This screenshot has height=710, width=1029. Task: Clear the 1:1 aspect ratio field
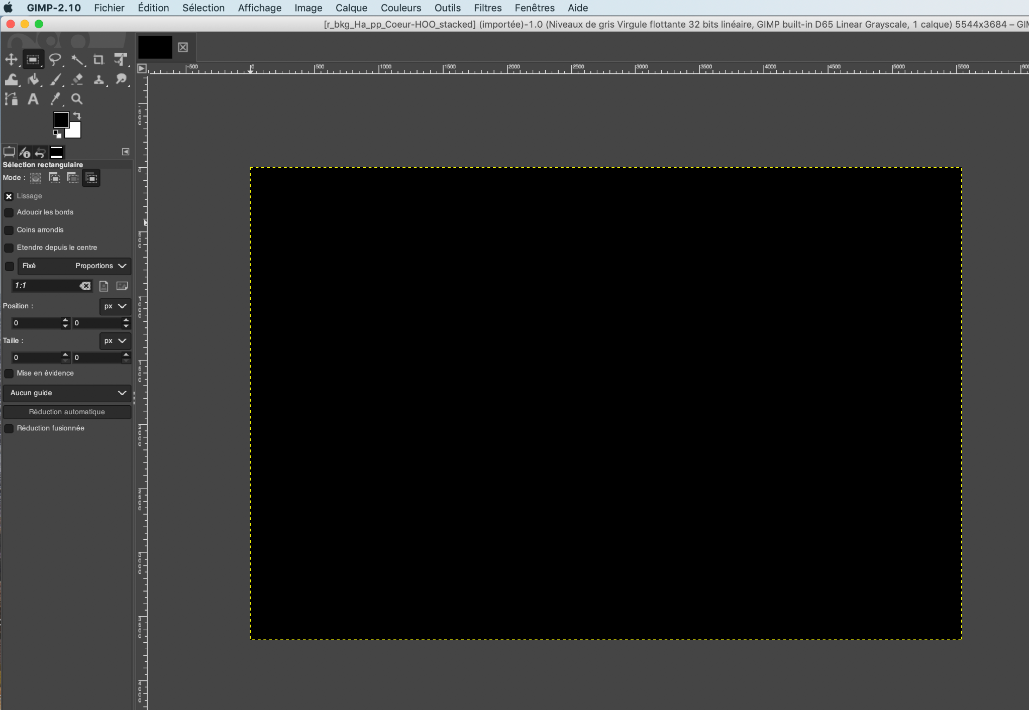click(85, 286)
